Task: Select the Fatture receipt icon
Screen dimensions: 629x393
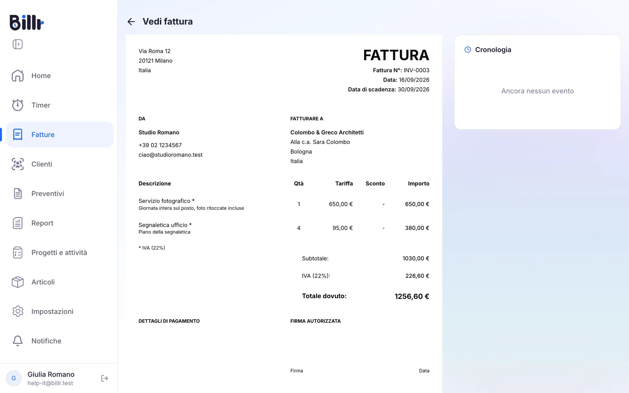Action: (x=18, y=134)
